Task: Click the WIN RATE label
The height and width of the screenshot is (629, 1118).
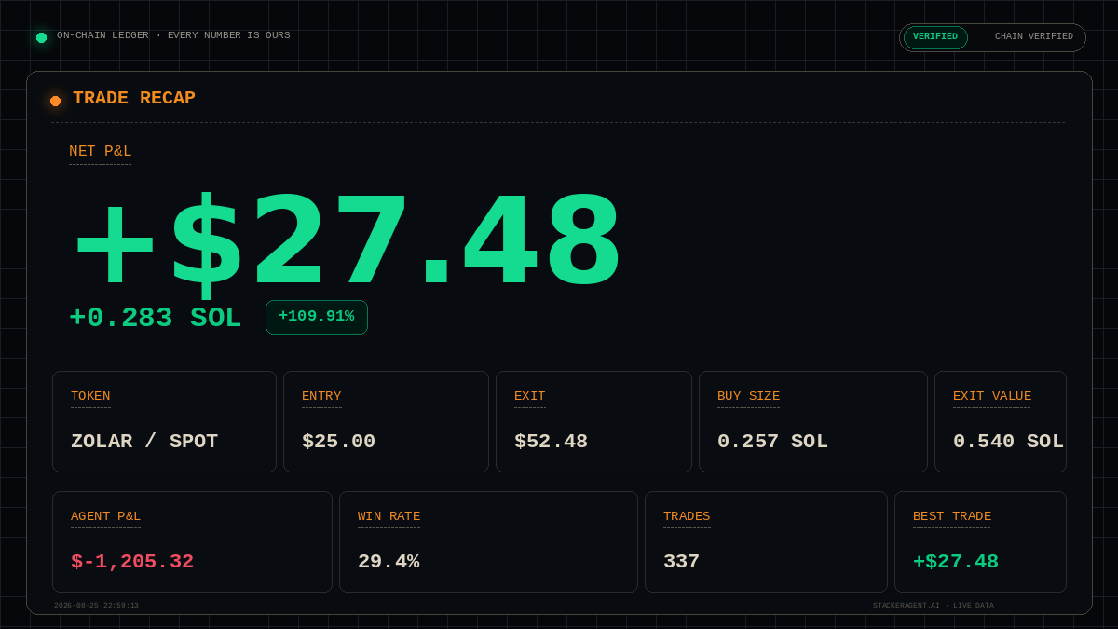Action: click(389, 516)
